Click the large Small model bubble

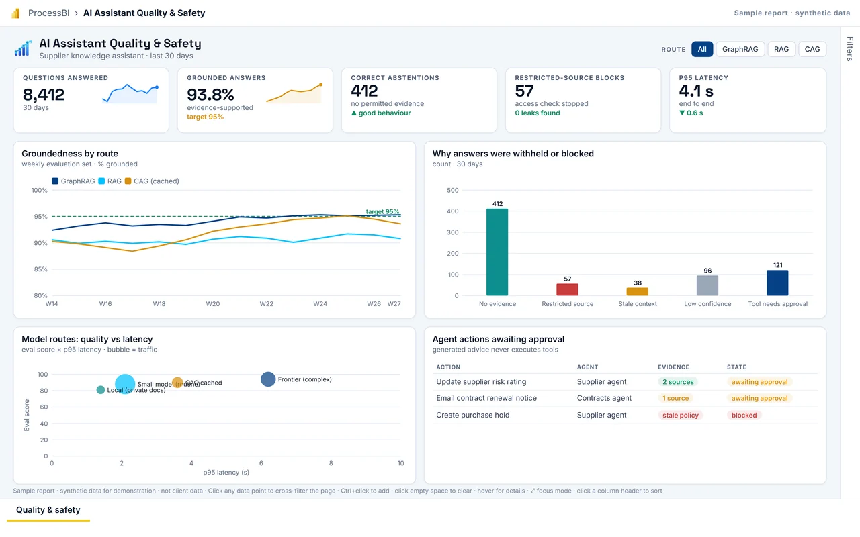coord(125,385)
